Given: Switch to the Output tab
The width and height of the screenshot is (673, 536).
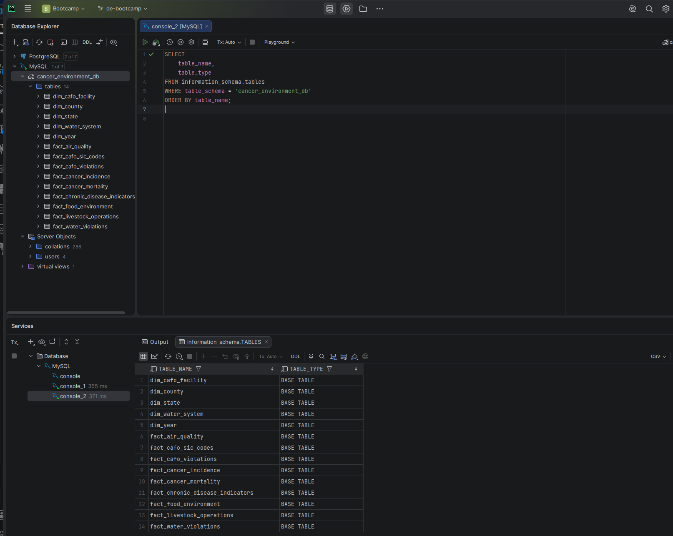Looking at the screenshot, I should click(155, 342).
